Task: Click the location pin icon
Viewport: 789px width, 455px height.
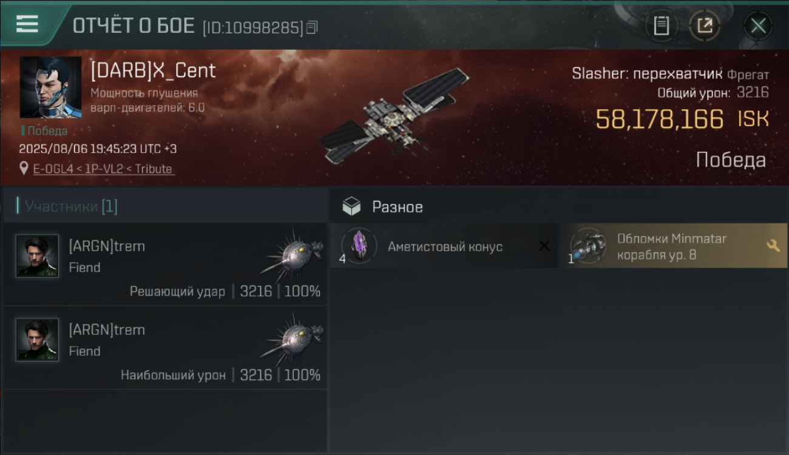Action: click(24, 169)
